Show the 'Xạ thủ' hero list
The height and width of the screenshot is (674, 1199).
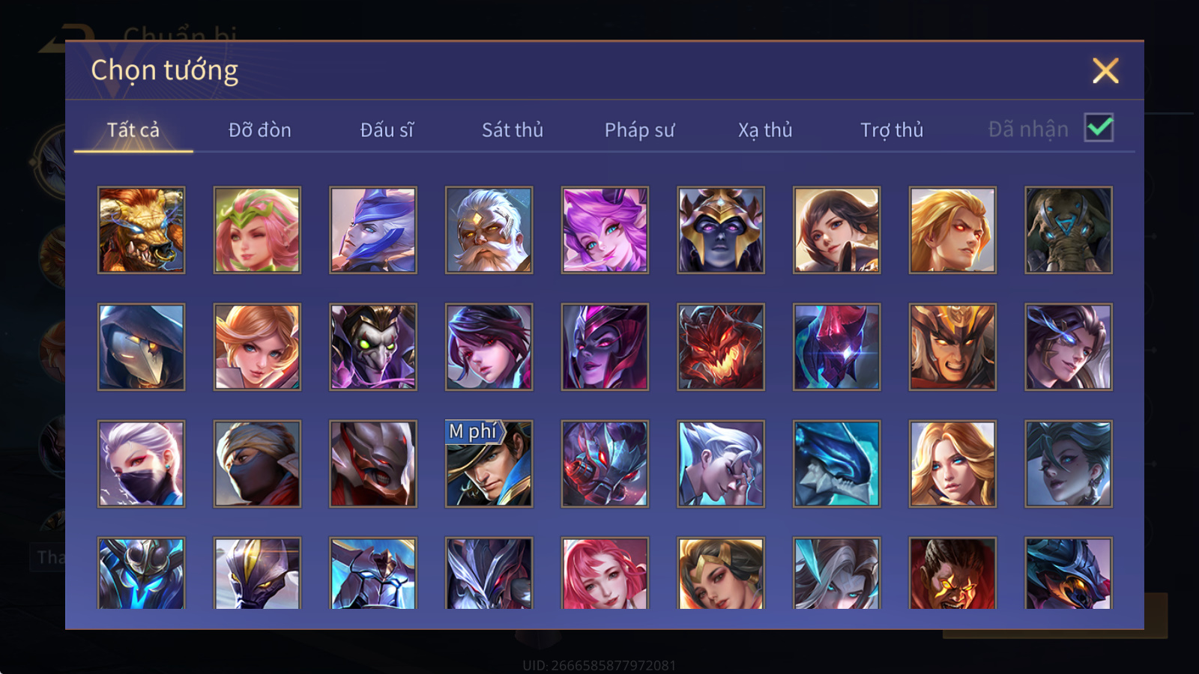click(765, 130)
